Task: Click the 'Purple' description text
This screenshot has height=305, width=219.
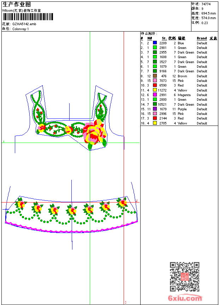Action: tap(182, 109)
